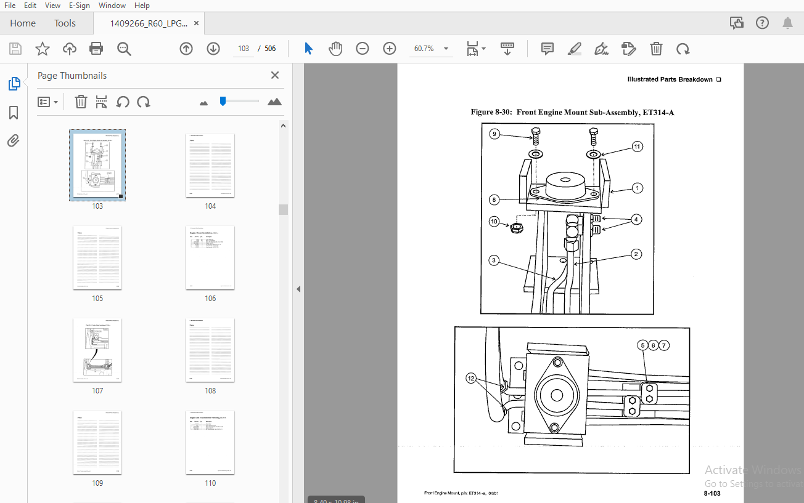Select page 105 thumbnail
Viewport: 804px width, 503px height.
click(97, 257)
